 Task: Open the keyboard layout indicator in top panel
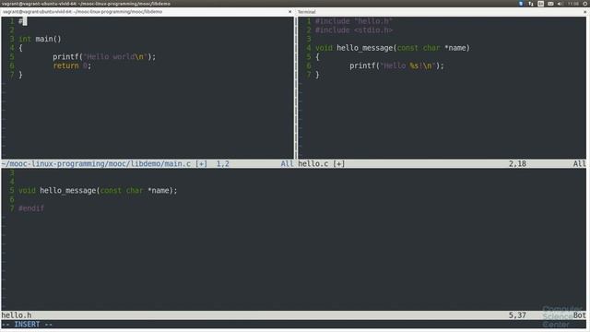541,4
